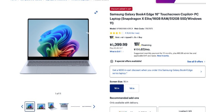Select the angled laptop third thumbnail
The image size is (206, 112).
53,106
